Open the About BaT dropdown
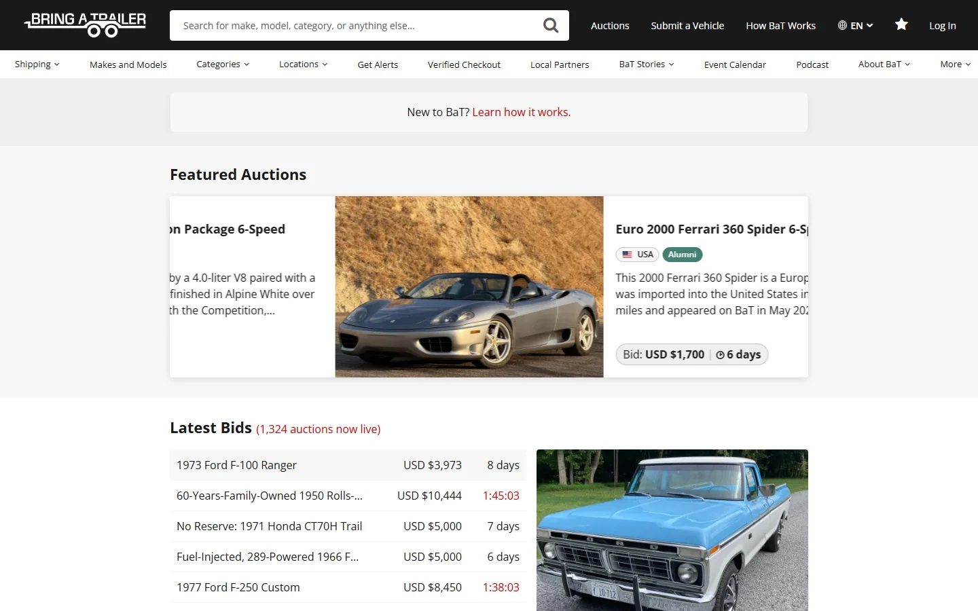The height and width of the screenshot is (611, 978). point(884,64)
